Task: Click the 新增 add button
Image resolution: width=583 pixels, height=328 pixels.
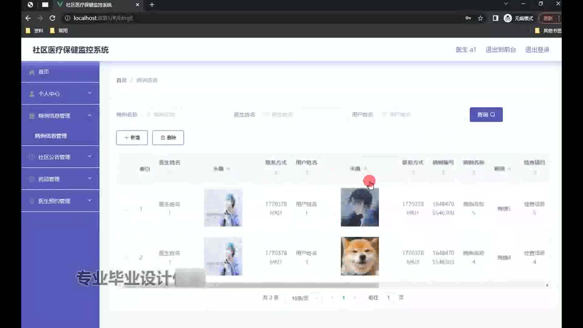Action: click(x=132, y=138)
